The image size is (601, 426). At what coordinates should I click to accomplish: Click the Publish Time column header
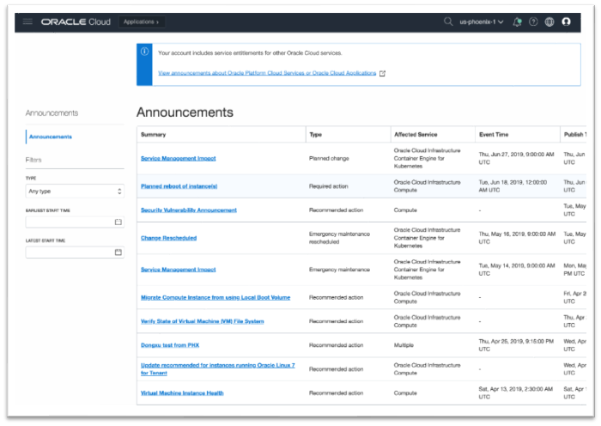click(574, 135)
